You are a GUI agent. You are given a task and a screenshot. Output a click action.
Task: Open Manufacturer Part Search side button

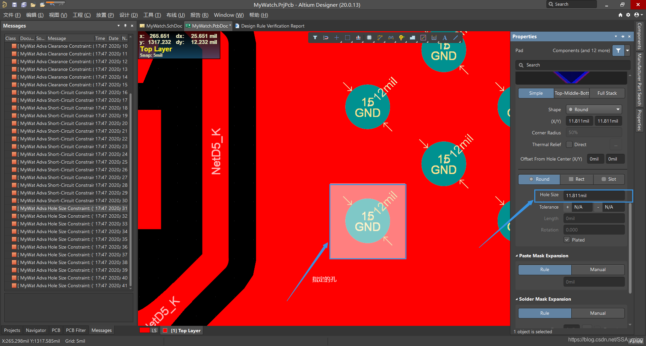click(640, 79)
